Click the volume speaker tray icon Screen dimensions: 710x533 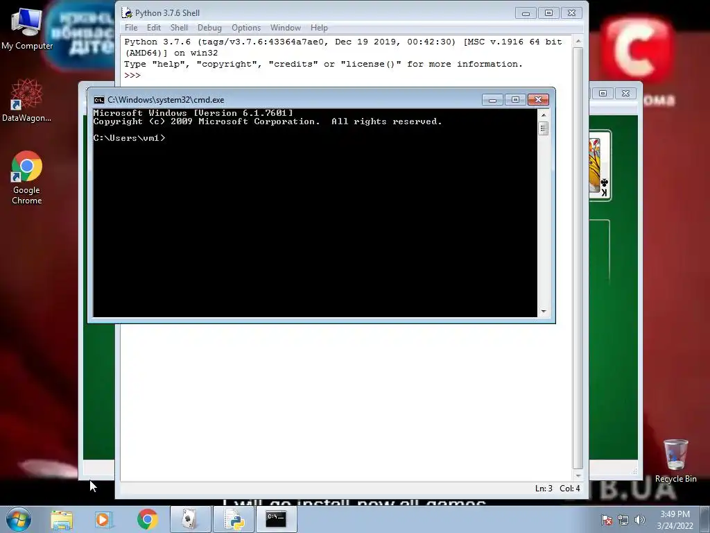pos(639,520)
